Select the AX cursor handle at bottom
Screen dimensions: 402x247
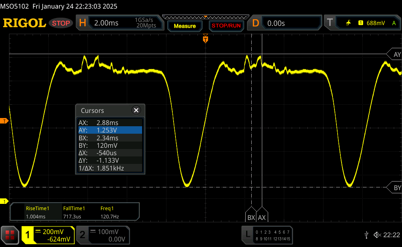click(262, 217)
